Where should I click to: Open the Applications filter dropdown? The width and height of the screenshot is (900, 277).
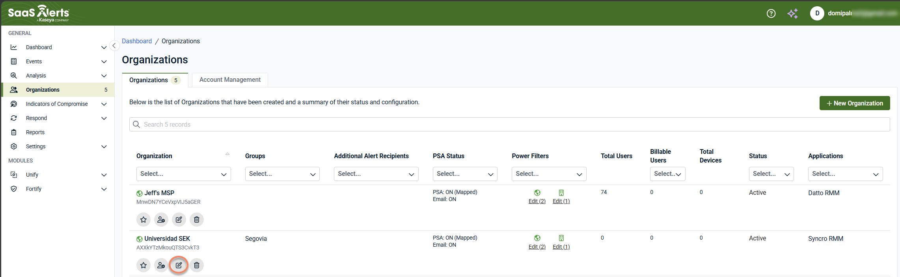click(x=846, y=174)
